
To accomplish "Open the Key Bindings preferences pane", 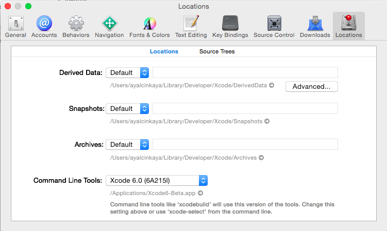I will [x=230, y=27].
